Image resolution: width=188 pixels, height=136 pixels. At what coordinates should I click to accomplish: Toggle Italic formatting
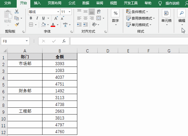coord(37,18)
